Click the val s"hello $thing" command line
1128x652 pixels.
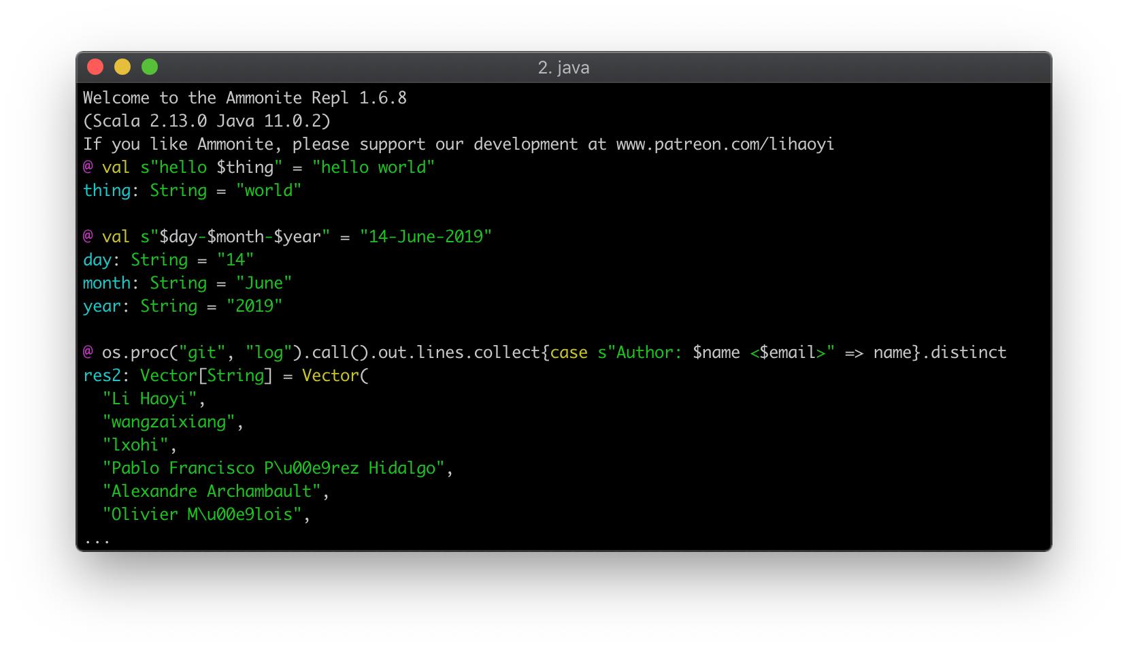tap(259, 167)
